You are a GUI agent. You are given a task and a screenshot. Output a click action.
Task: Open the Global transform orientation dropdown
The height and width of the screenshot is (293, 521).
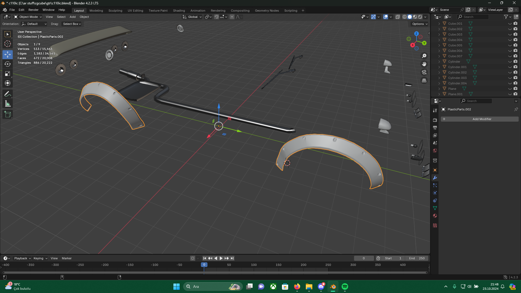[x=192, y=17]
